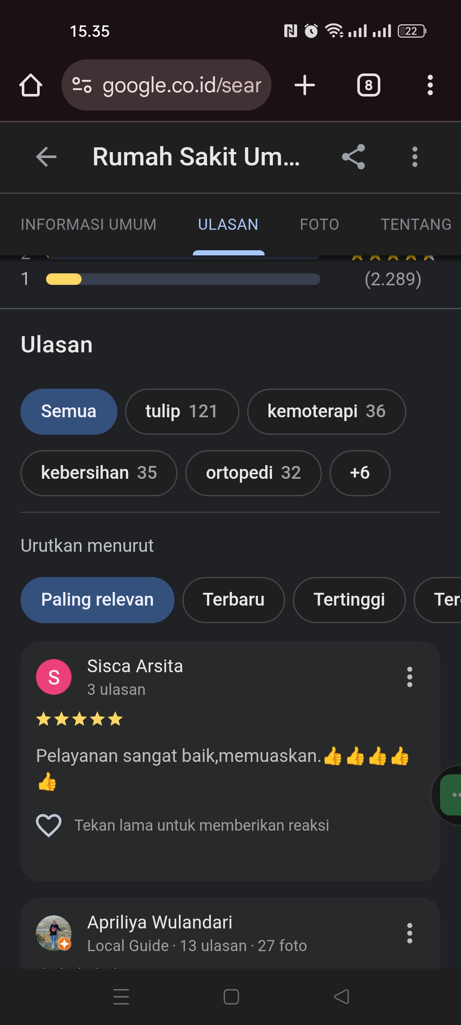The width and height of the screenshot is (461, 1025).
Task: Open the tab switcher showing 8 tabs
Action: (368, 85)
